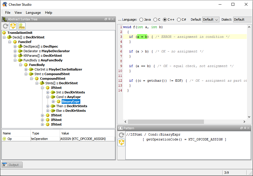253x176 pixels.
Task: Click the @ icon beside Op attribute
Action: [x=4, y=139]
